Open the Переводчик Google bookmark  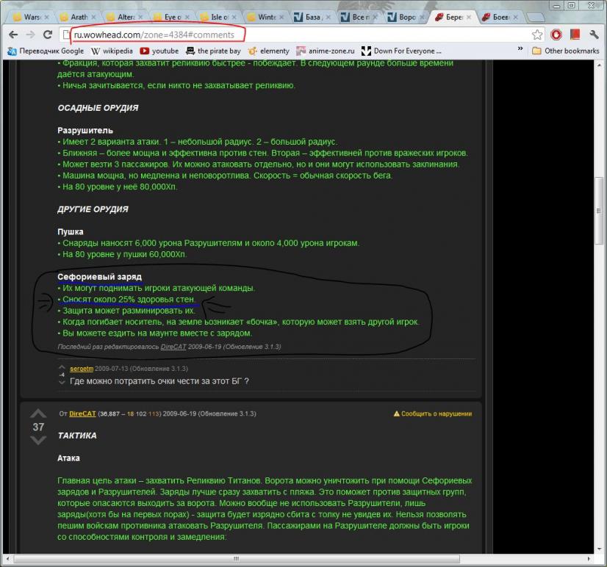[x=46, y=51]
